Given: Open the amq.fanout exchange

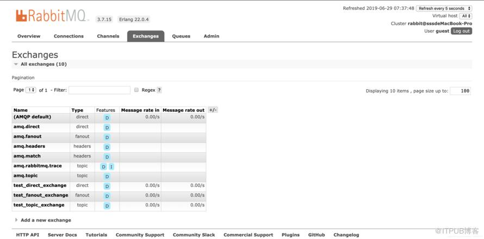Looking at the screenshot, I should (x=28, y=136).
